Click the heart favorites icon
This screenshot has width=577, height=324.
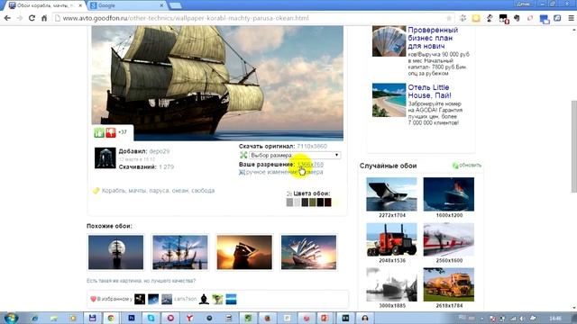point(93,299)
